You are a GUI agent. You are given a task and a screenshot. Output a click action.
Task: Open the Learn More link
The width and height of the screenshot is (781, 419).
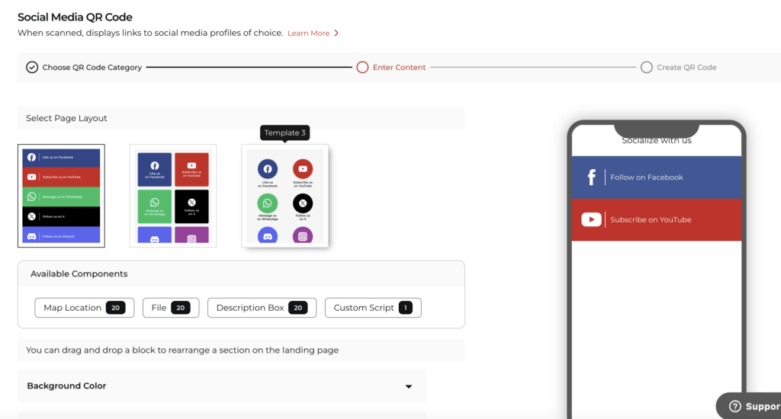(x=308, y=34)
